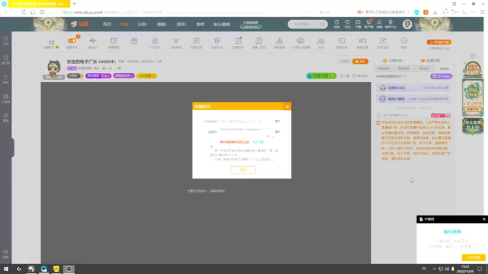488x274 pixels.
Task: Expand the collapsed left sidebar handle
Action: click(12, 147)
